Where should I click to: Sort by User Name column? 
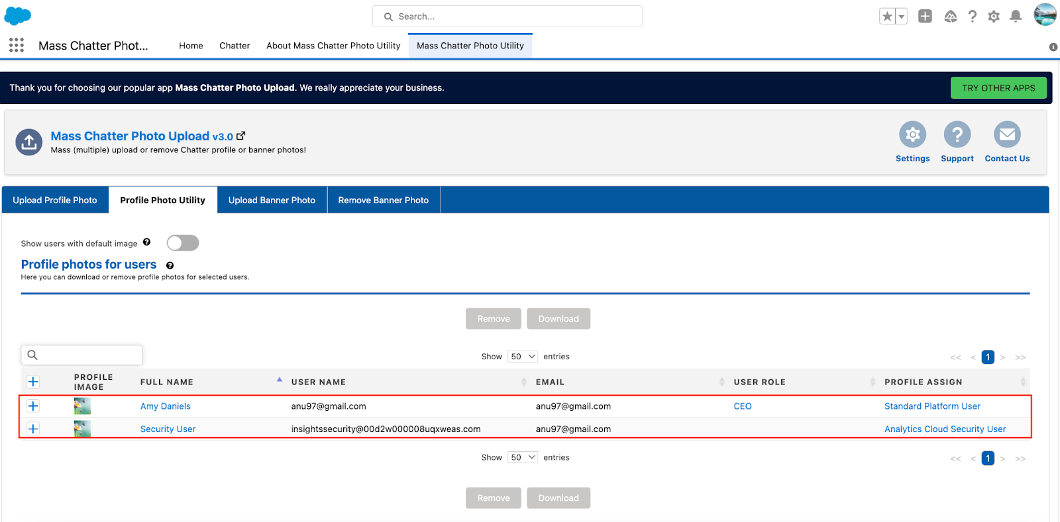[524, 382]
